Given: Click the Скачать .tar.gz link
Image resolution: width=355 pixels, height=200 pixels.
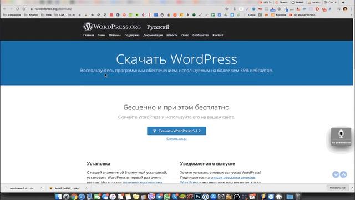Looking at the screenshot, I should tap(176, 138).
